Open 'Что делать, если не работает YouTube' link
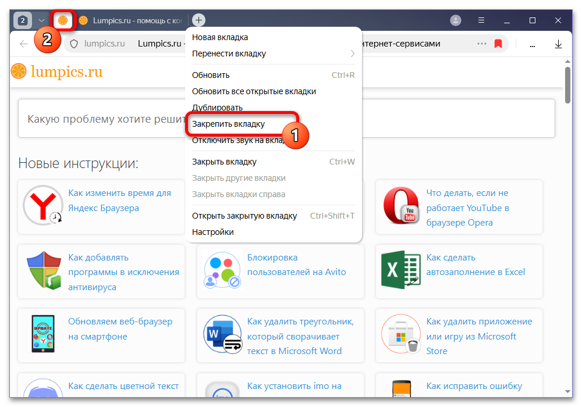The width and height of the screenshot is (582, 407). tap(467, 208)
